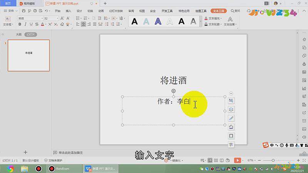The height and width of the screenshot is (173, 308).
Task: Switch to the 动画 Animation tab
Action: coord(101,11)
